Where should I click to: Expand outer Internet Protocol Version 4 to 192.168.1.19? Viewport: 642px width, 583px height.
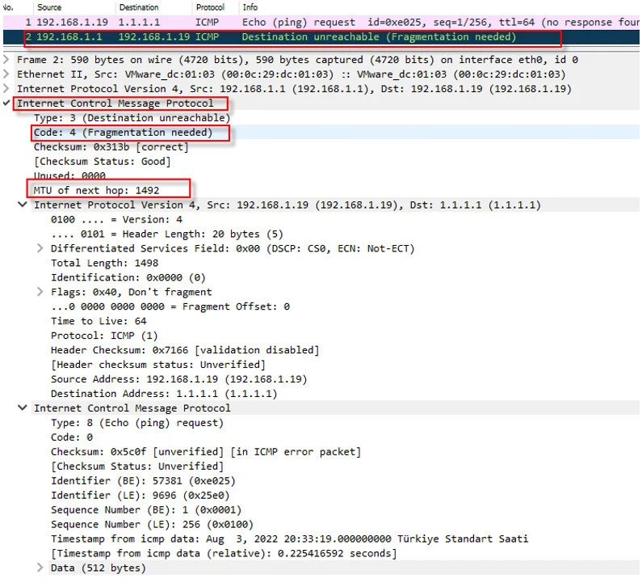coord(7,89)
